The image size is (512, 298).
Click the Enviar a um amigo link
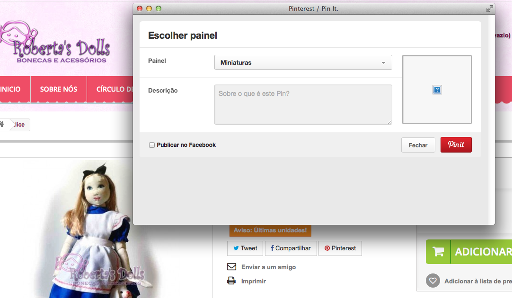pos(268,267)
